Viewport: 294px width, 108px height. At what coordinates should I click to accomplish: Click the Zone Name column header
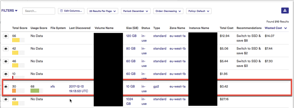pyautogui.click(x=177, y=28)
